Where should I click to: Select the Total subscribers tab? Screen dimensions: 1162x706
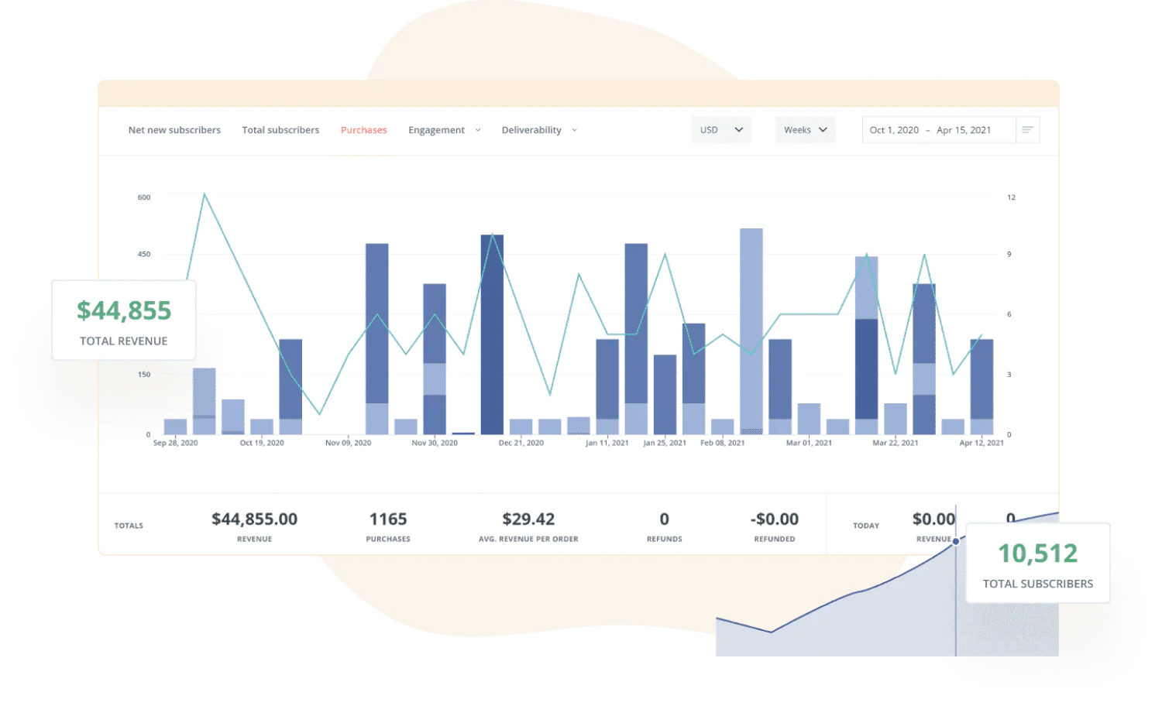click(x=280, y=130)
